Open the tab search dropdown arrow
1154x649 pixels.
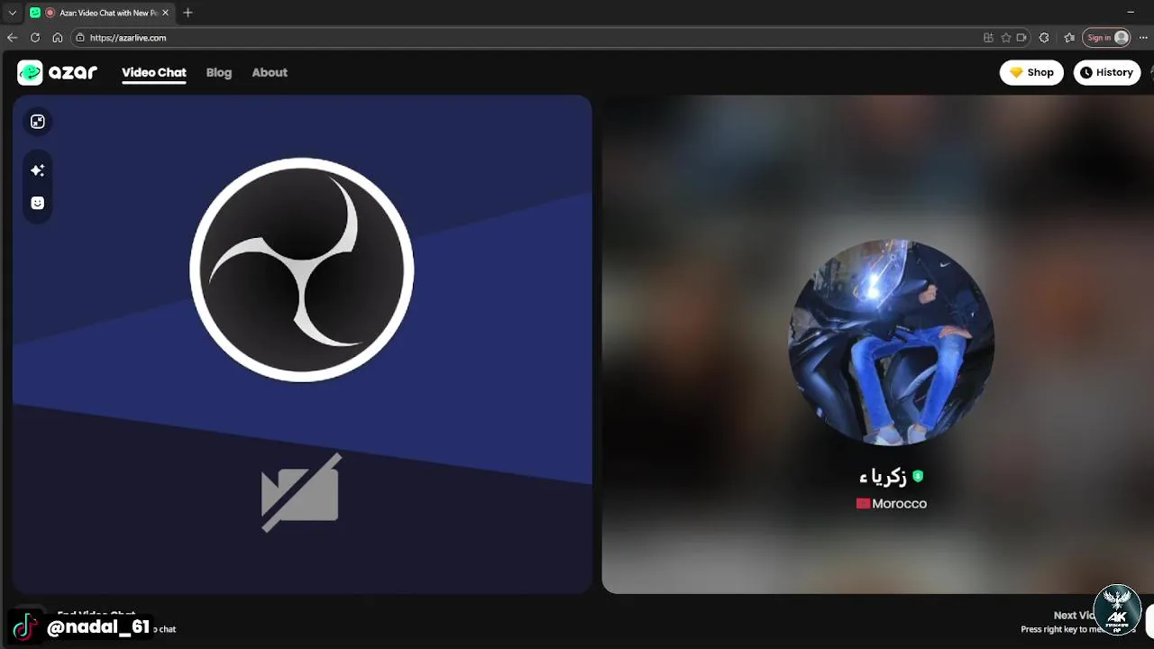pyautogui.click(x=12, y=13)
